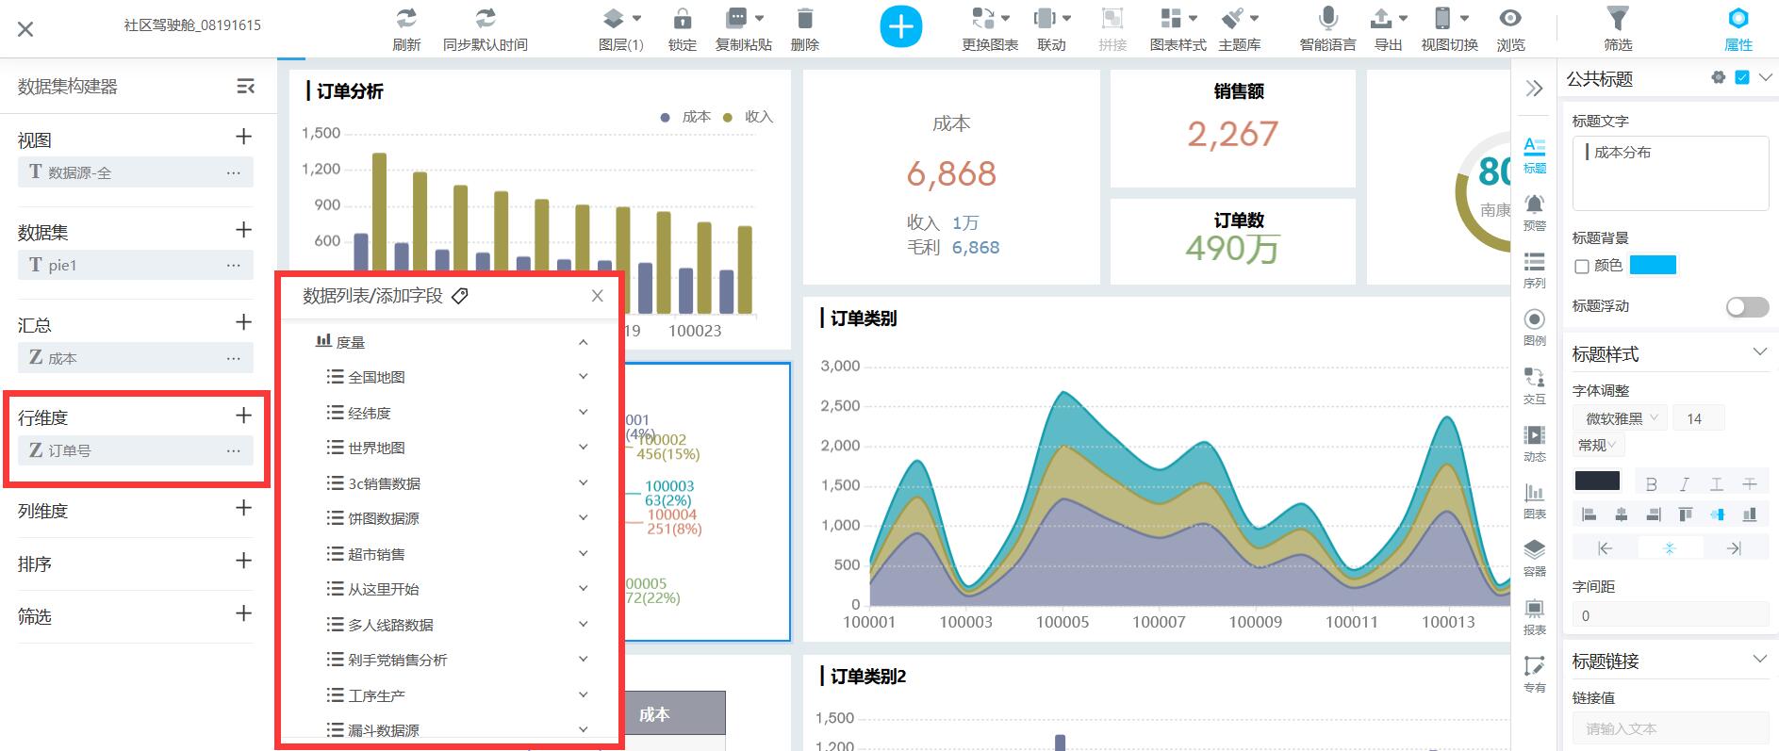Enable the 标题背景 颜色 checkbox
This screenshot has height=751, width=1779.
1582,267
